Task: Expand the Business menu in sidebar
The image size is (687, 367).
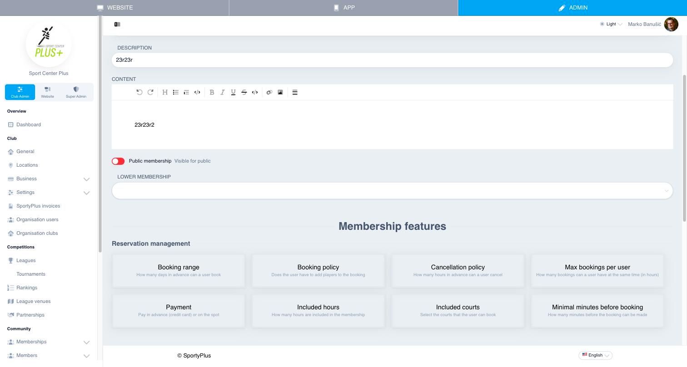Action: (x=49, y=179)
